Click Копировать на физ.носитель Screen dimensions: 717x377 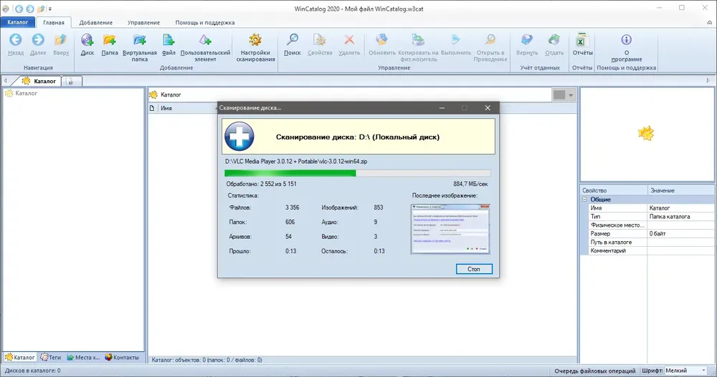coord(418,47)
